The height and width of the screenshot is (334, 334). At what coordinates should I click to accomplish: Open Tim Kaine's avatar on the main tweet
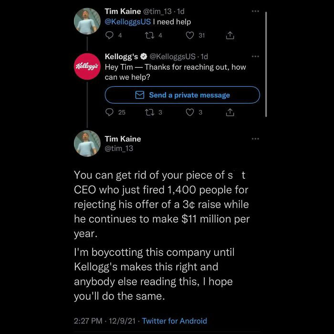pos(86,143)
